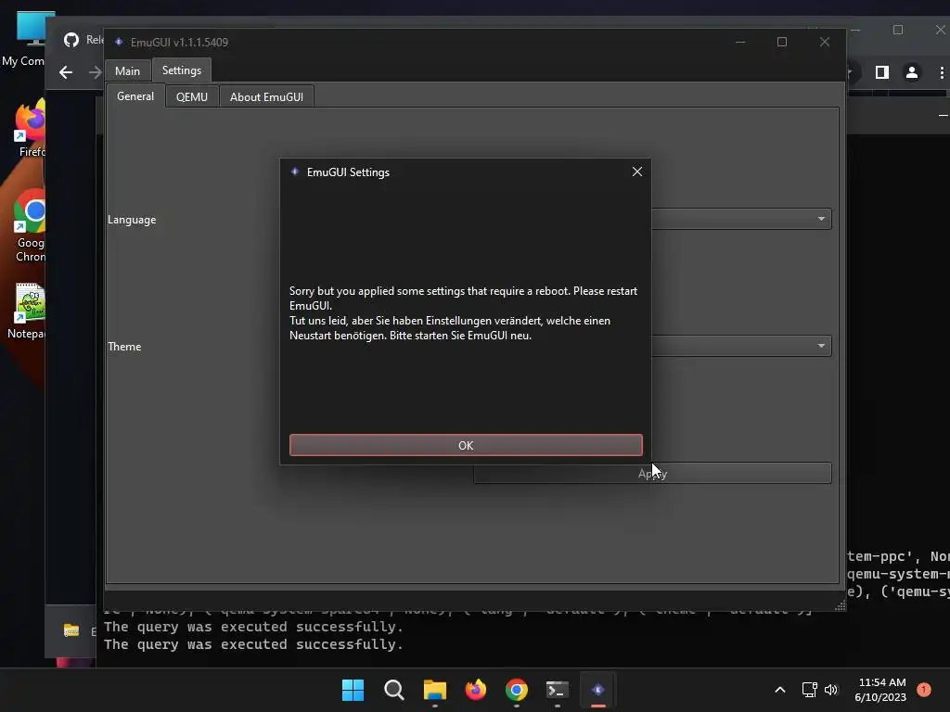Click the German 'Tut uns leid' message text
950x712 pixels.
(450, 327)
